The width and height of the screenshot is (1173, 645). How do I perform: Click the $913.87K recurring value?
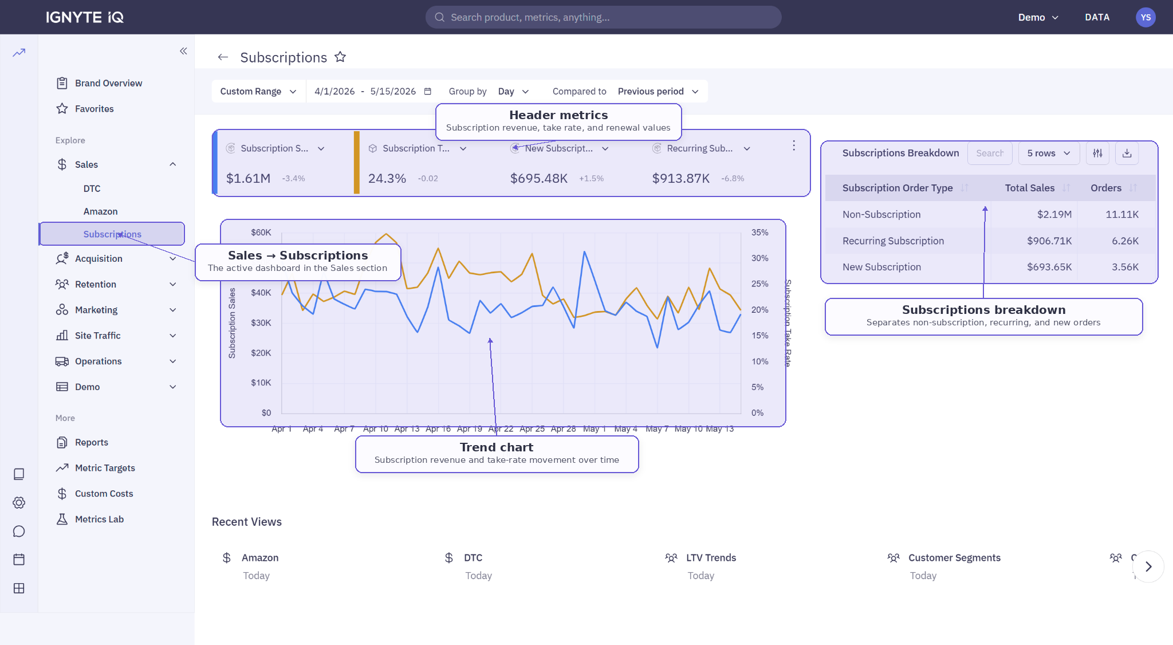point(680,178)
